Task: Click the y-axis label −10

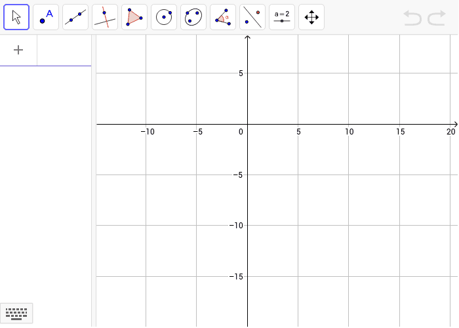Action: (x=236, y=226)
